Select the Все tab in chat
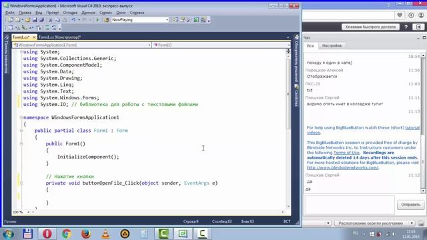This screenshot has width=427, height=240. point(310,46)
